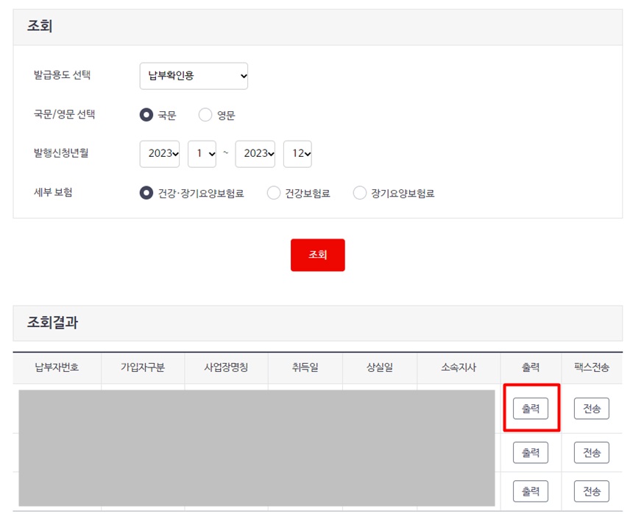Click the 출력 button in second row
633x517 pixels.
[x=531, y=452]
